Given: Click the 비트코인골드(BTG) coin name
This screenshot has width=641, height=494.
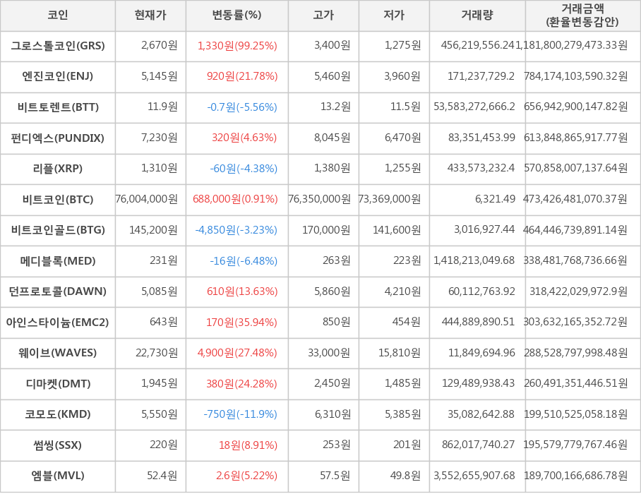Looking at the screenshot, I should click(x=58, y=230).
